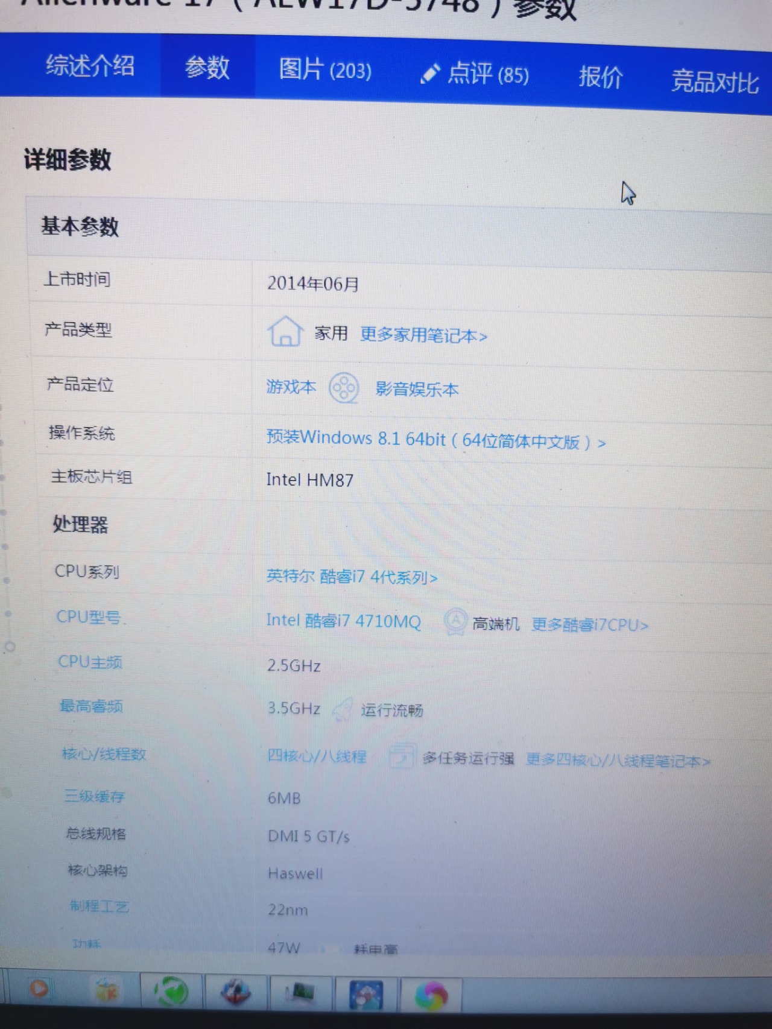Select the 3.5GHz turbo frequency value

coord(294,708)
